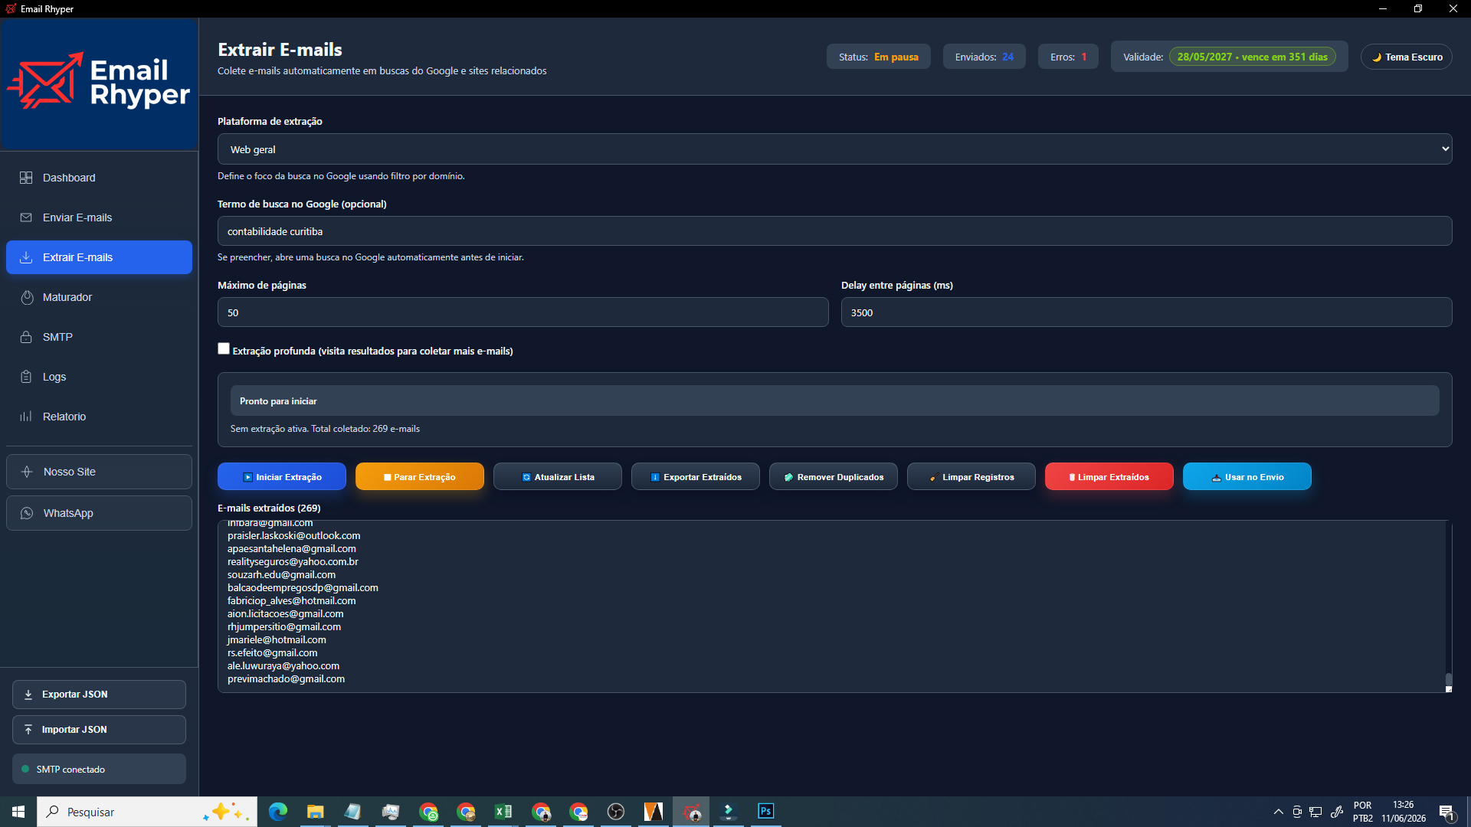Click the Termo de busca input field
The image size is (1471, 827).
(x=834, y=231)
